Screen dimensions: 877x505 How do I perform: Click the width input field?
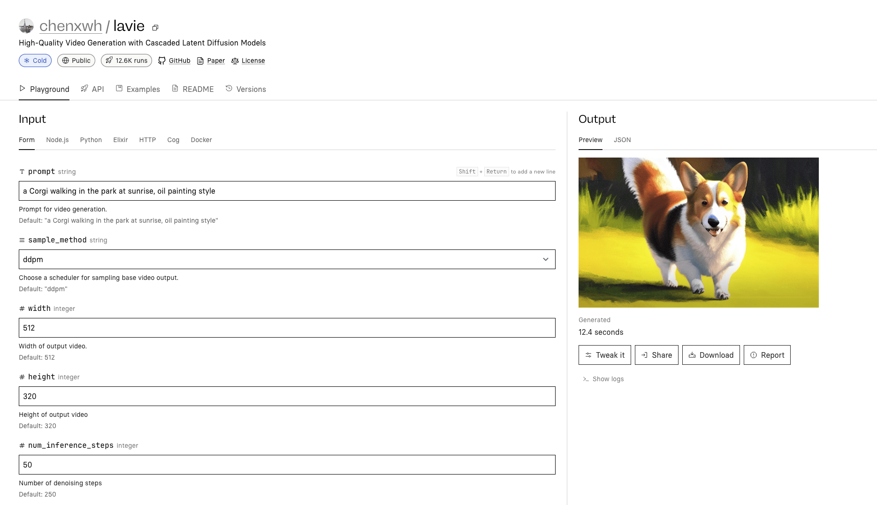pyautogui.click(x=287, y=328)
